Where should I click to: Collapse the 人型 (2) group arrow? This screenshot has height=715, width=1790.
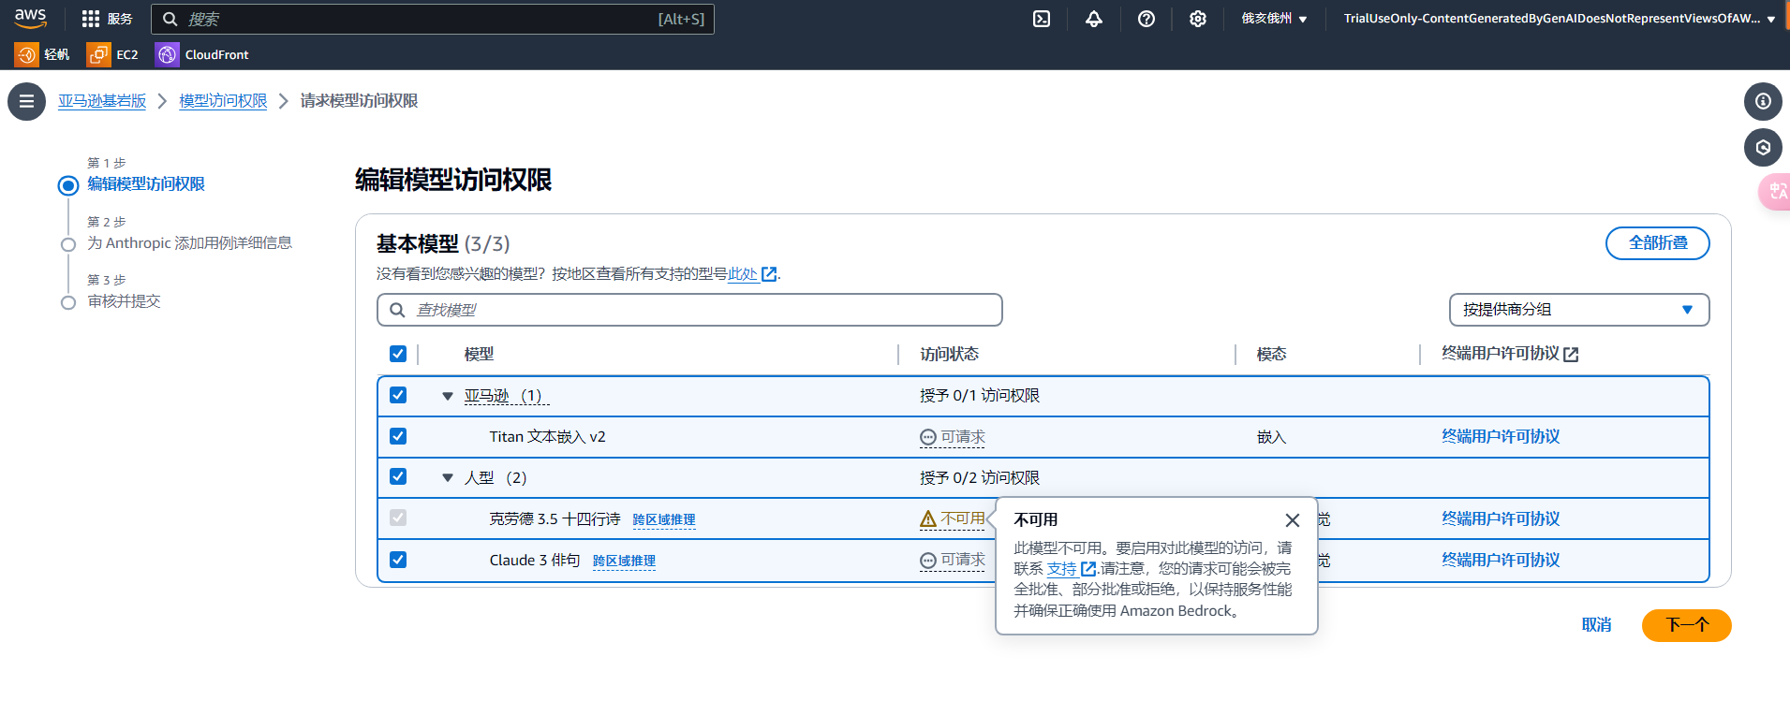click(x=448, y=477)
